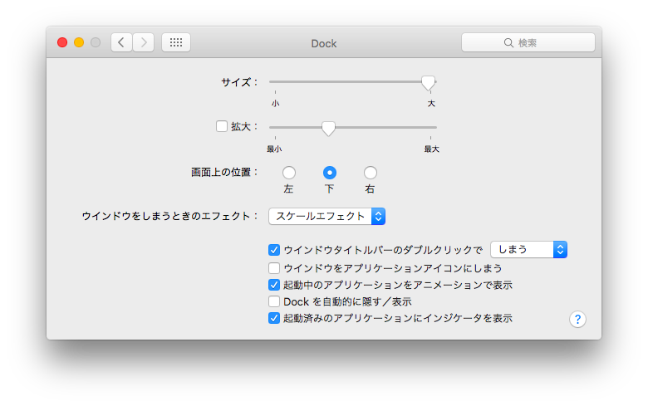Click 最大 label under magnification slider
Screen dimensions: 648x406
click(x=431, y=149)
